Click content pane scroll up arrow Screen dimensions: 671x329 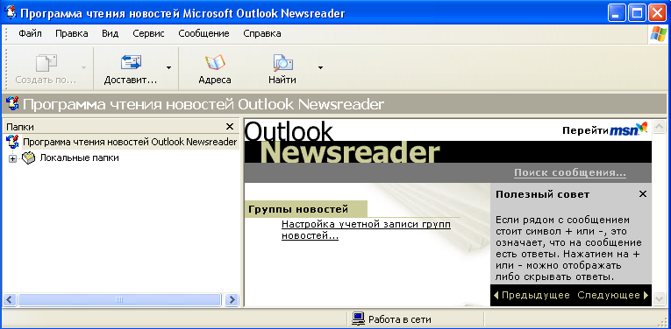(x=659, y=126)
